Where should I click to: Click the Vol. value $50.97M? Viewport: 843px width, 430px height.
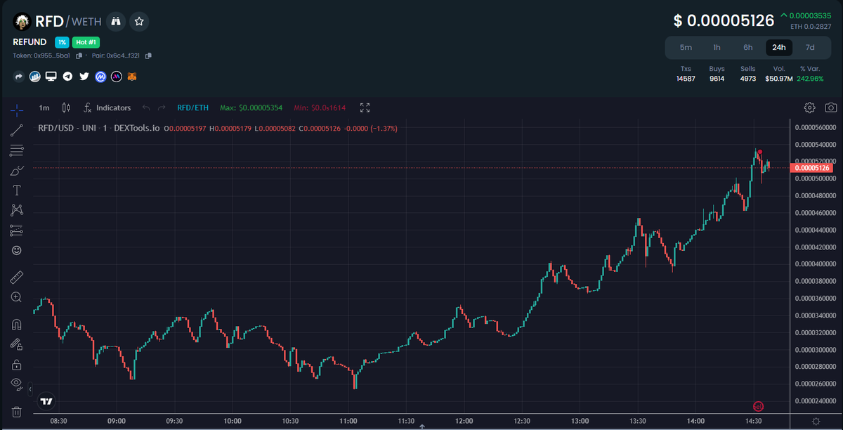779,79
